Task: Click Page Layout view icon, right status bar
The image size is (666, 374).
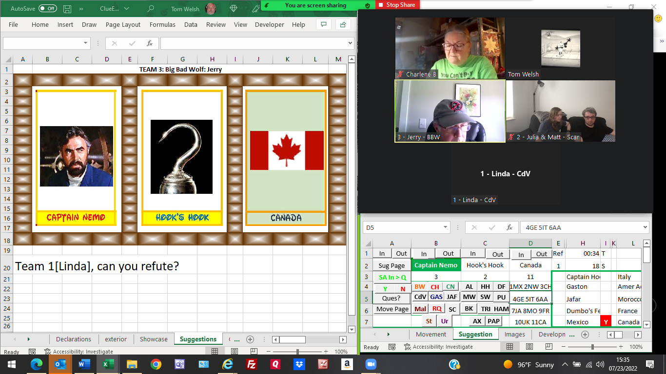Action: (529, 347)
